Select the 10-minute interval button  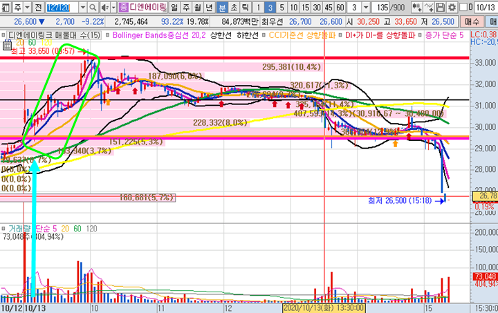click(294, 7)
